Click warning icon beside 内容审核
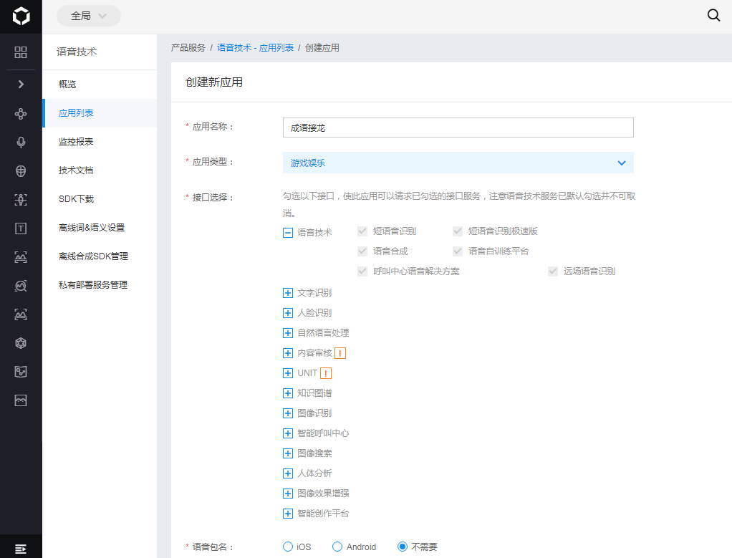The width and height of the screenshot is (732, 558). point(340,353)
